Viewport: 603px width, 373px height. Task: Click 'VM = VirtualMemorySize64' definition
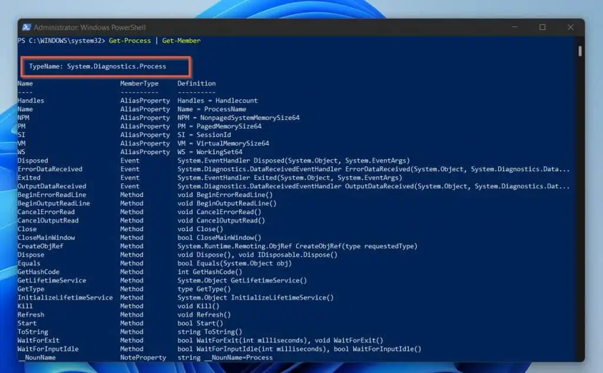223,144
